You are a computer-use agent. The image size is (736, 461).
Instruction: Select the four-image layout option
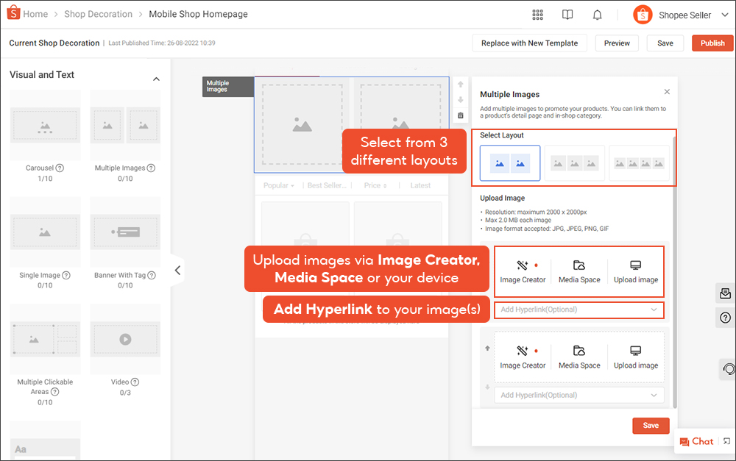click(639, 163)
